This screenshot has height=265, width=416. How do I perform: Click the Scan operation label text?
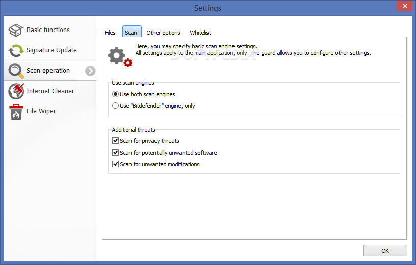coord(48,71)
